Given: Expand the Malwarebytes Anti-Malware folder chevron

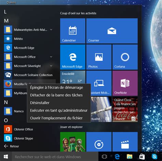Looking at the screenshot, I should 51,30.
